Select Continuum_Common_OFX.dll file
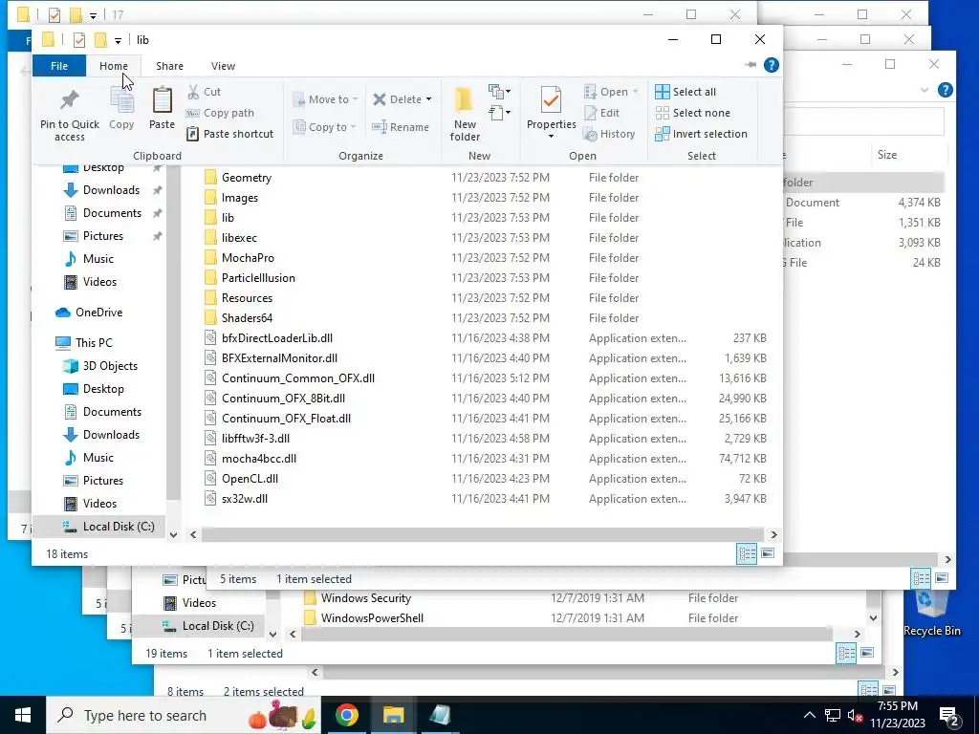 [298, 378]
